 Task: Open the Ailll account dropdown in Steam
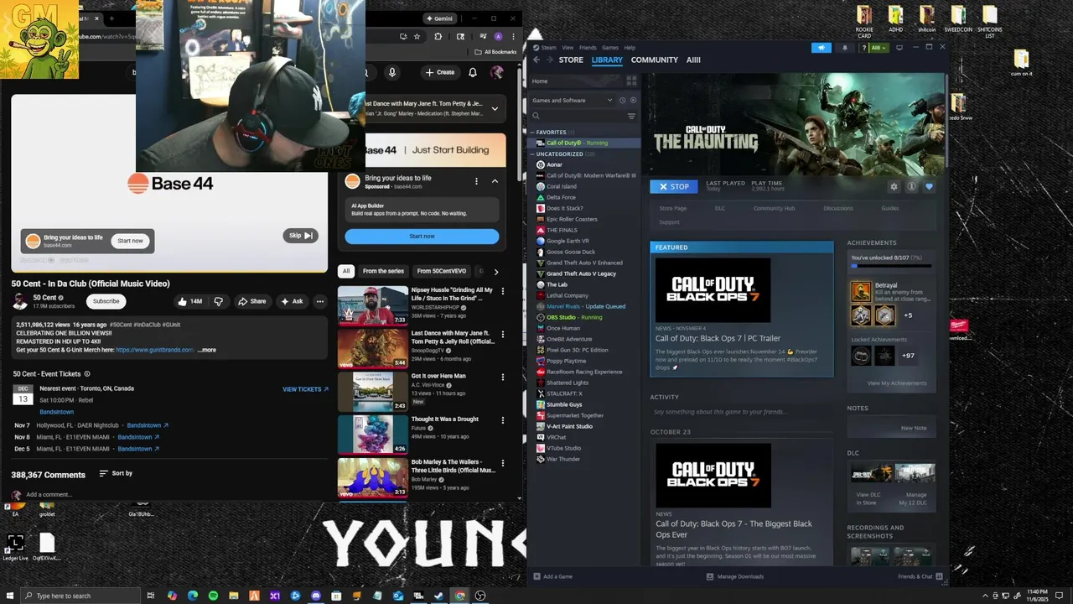[879, 48]
